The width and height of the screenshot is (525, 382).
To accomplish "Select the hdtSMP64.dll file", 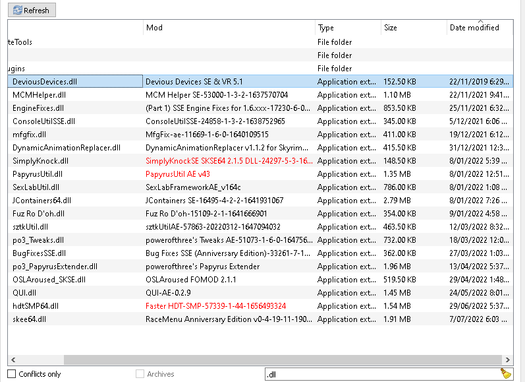I will point(36,306).
